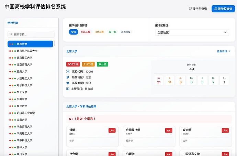Image resolution: width=237 pixels, height=156 pixels.
Task: Click the C+ count card showing 1
Action: click(x=224, y=80)
